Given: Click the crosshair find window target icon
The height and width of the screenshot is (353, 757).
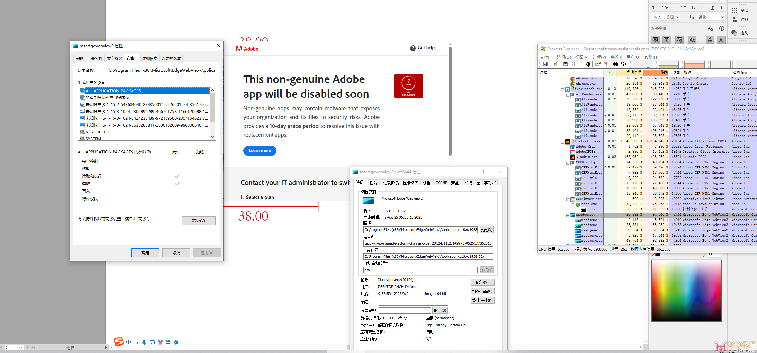Looking at the screenshot, I should click(623, 64).
